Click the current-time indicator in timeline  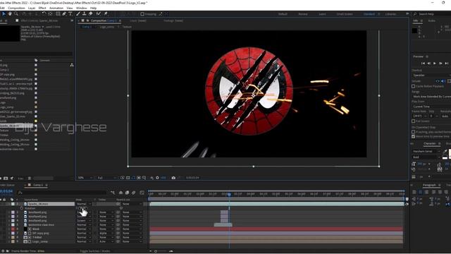point(229,195)
